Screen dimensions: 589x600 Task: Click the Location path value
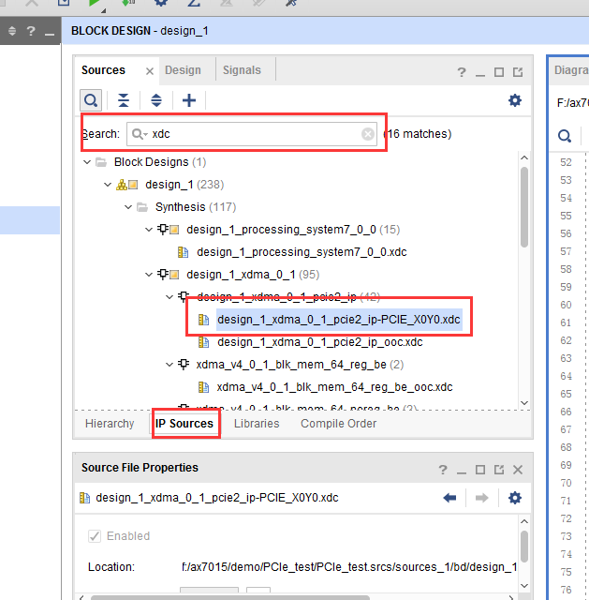[x=349, y=566]
